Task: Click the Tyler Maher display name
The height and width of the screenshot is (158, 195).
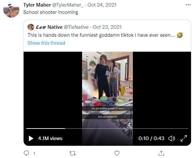Action: (x=37, y=5)
